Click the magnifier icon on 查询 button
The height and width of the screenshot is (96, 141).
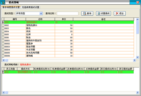85,14
